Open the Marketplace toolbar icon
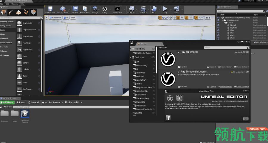 tap(85, 9)
